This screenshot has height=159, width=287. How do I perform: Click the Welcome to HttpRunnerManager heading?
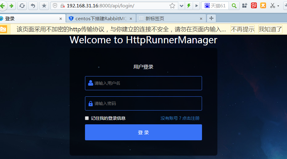pyautogui.click(x=143, y=40)
